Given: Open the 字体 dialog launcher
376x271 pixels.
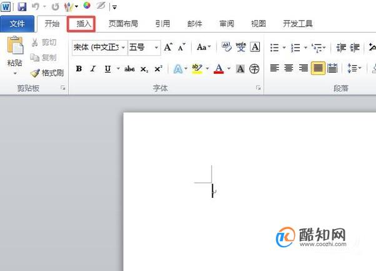Looking at the screenshot, I should pyautogui.click(x=258, y=88).
